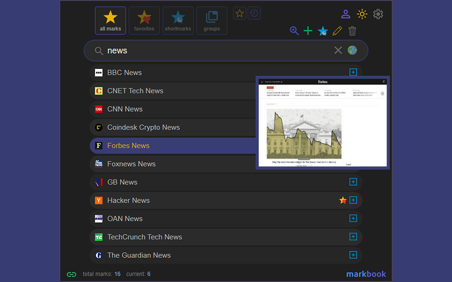Click the green link icon in footer

(72, 274)
